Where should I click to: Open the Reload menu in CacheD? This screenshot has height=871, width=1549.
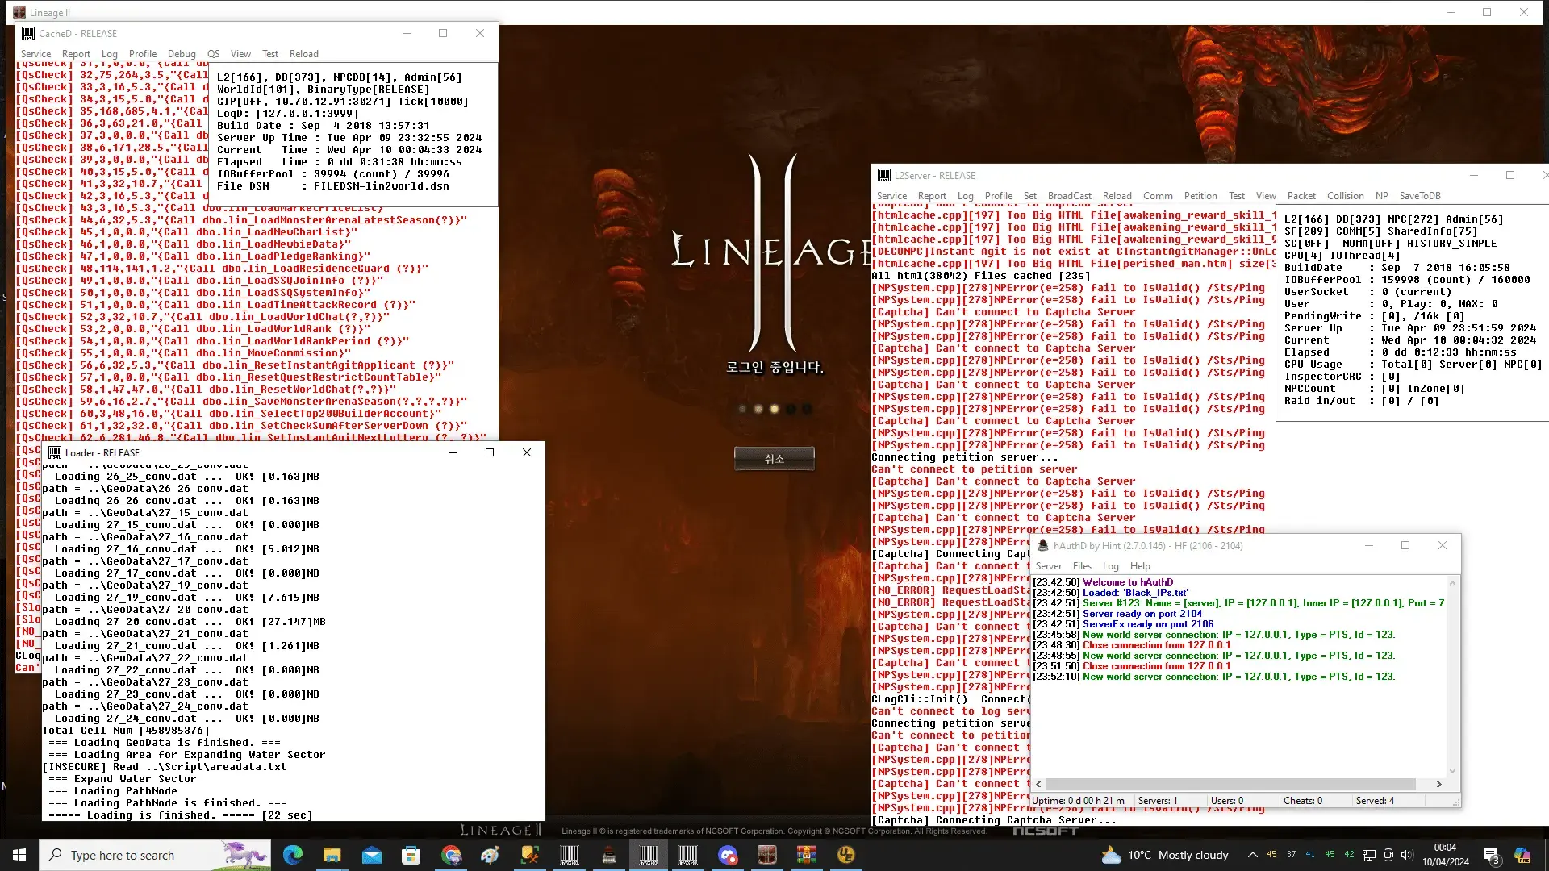304,54
